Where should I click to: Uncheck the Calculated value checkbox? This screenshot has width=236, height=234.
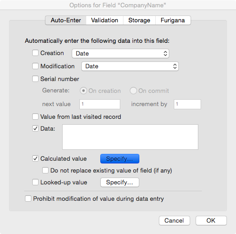(x=35, y=158)
